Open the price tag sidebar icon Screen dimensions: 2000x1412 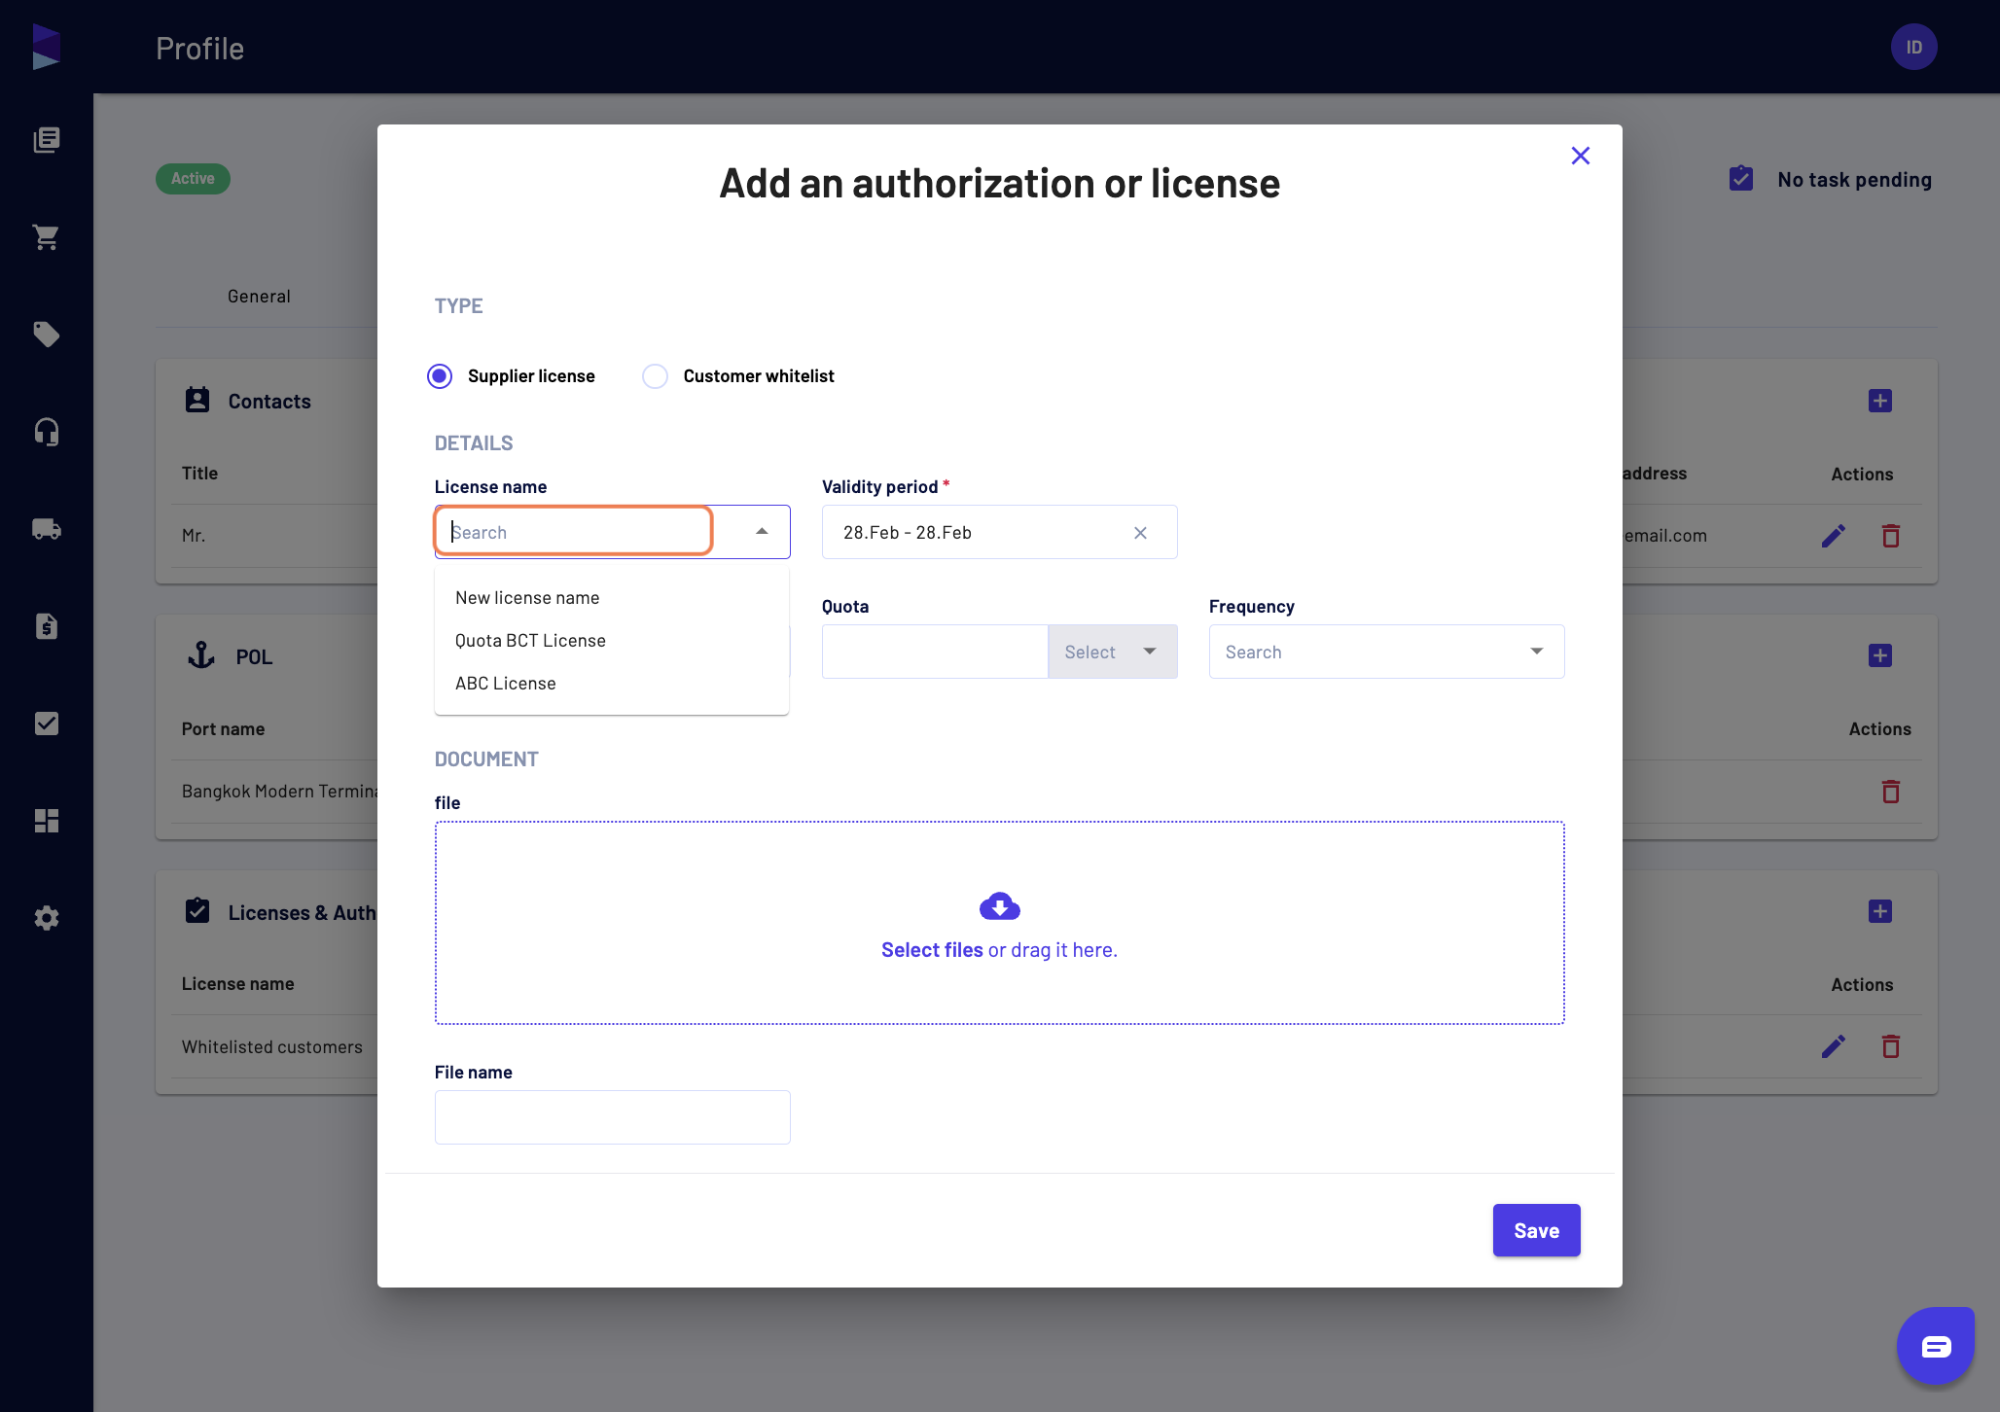pos(47,335)
